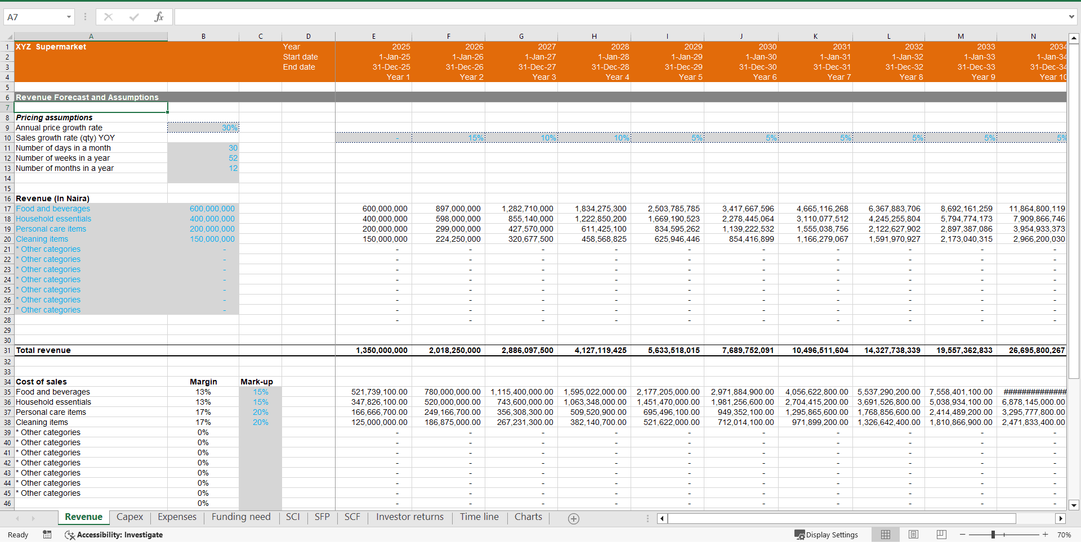Viewport: 1081px width, 543px height.
Task: Select column N header
Action: click(x=1033, y=37)
